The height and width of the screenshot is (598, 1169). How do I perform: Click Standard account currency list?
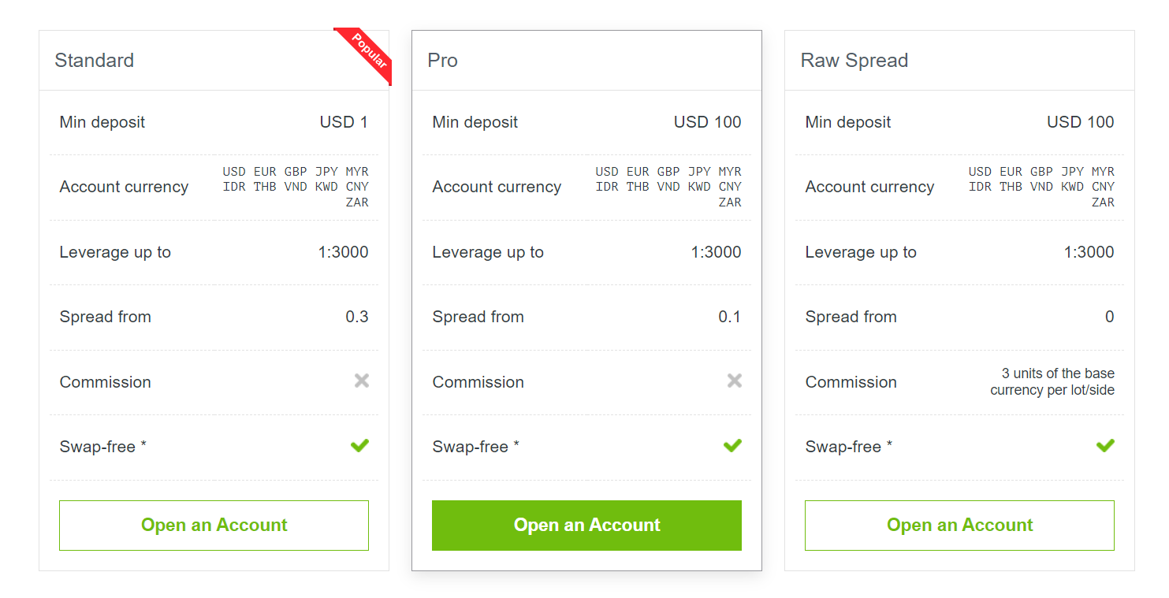point(296,187)
